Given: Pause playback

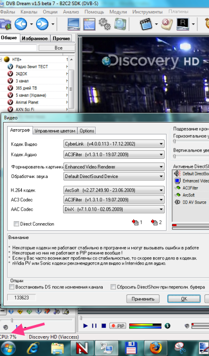Looking at the screenshot, I should [x=95, y=326].
